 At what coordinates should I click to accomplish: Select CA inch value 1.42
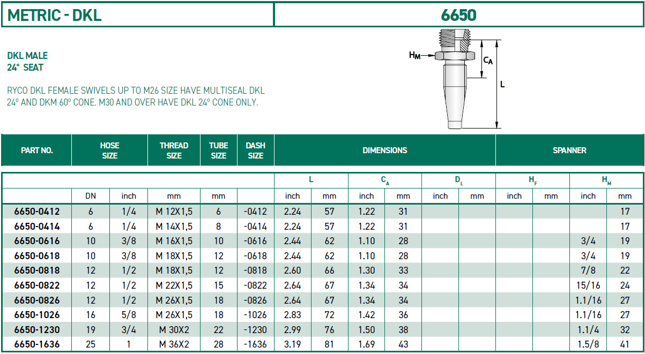pyautogui.click(x=366, y=315)
